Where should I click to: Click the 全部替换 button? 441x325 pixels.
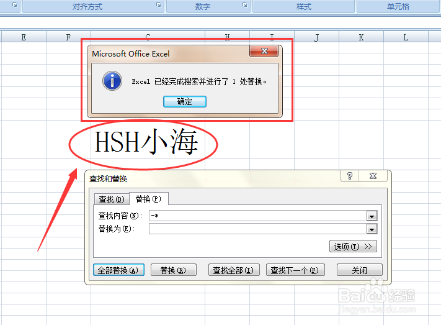[118, 270]
